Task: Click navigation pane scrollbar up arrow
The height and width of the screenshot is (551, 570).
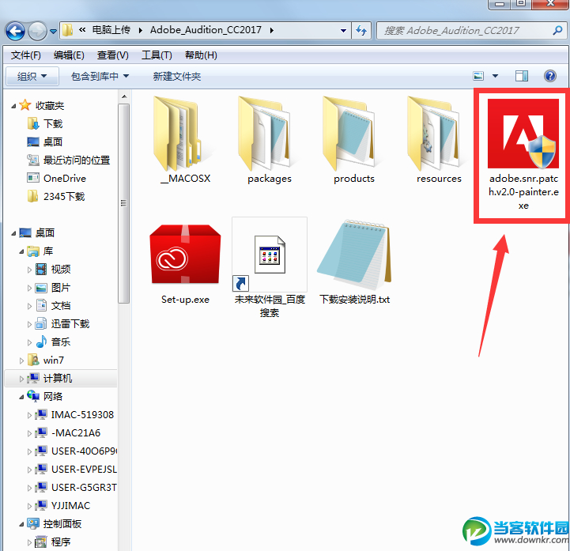Action: [x=124, y=96]
